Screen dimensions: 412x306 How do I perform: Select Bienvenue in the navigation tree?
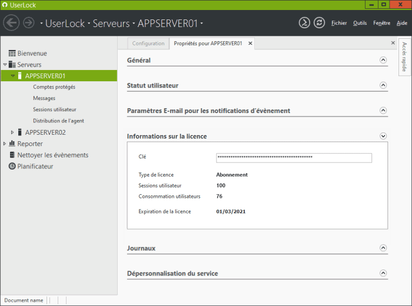click(x=32, y=54)
